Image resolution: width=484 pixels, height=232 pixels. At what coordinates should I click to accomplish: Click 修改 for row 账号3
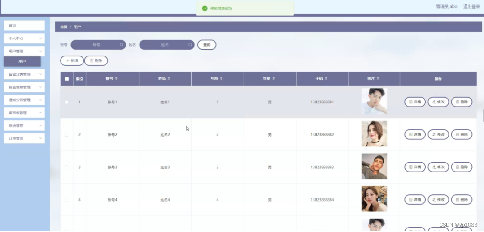(438, 167)
